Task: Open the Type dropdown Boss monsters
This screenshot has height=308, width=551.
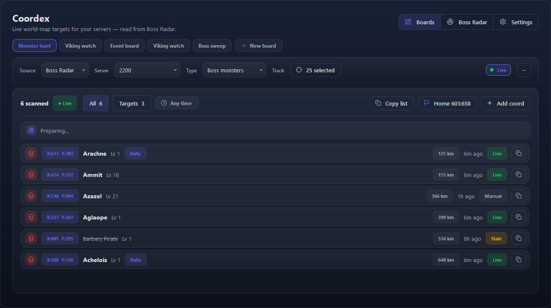Action: pyautogui.click(x=234, y=70)
